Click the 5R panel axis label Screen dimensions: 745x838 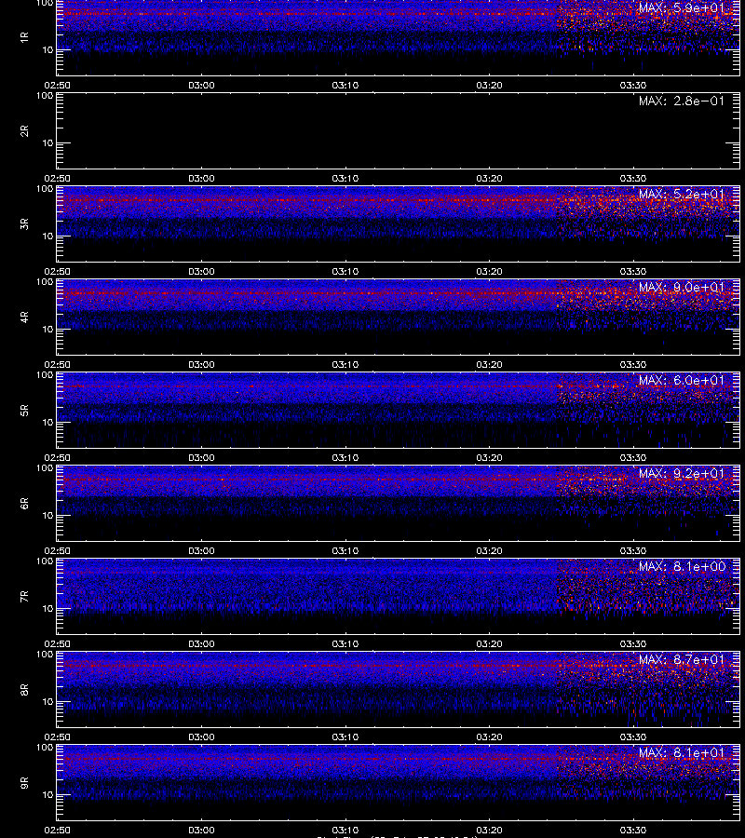(24, 410)
